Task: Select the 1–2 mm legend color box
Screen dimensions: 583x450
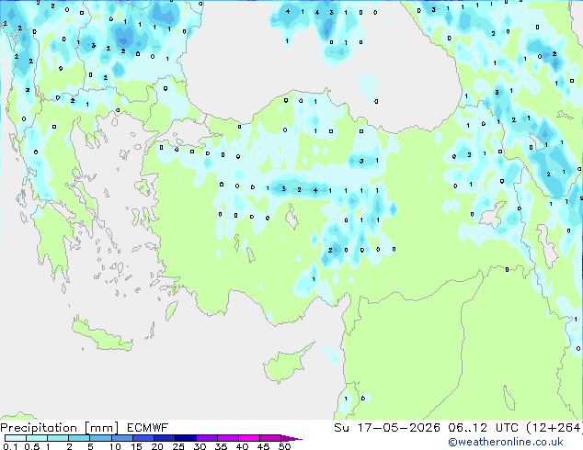Action: coord(58,438)
